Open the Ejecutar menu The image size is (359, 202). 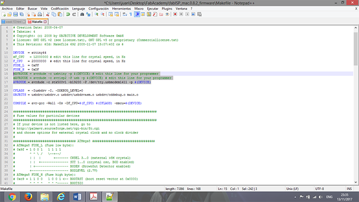[152, 9]
